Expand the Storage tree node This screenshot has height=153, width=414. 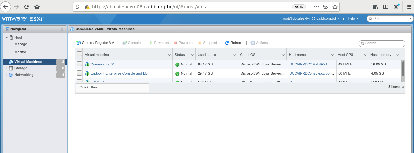(7, 68)
